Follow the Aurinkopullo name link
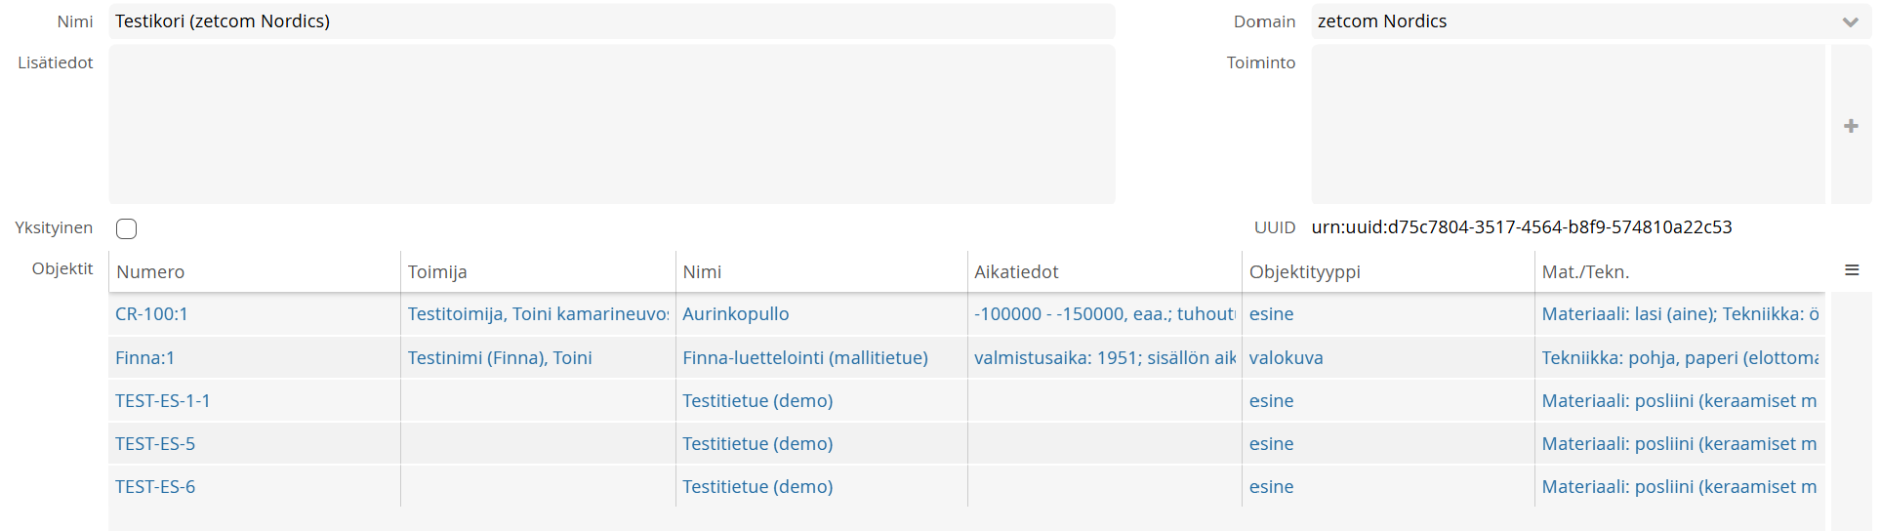 [735, 314]
